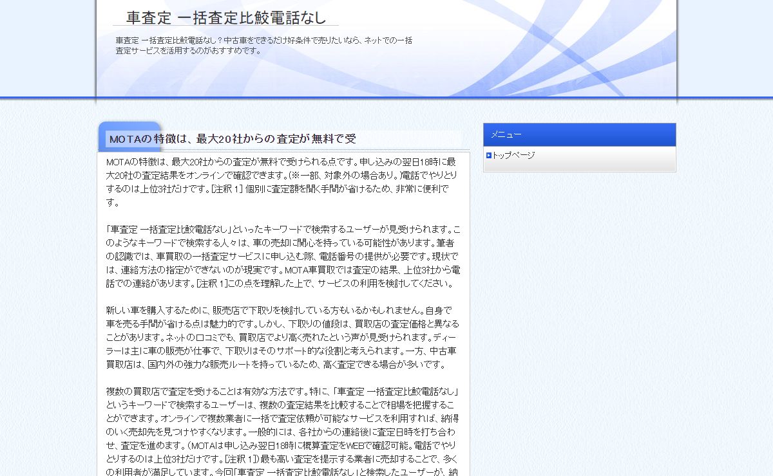773x476 pixels.
Task: Click the paragraph starting 新しい車を購入するために
Action: coord(283,337)
